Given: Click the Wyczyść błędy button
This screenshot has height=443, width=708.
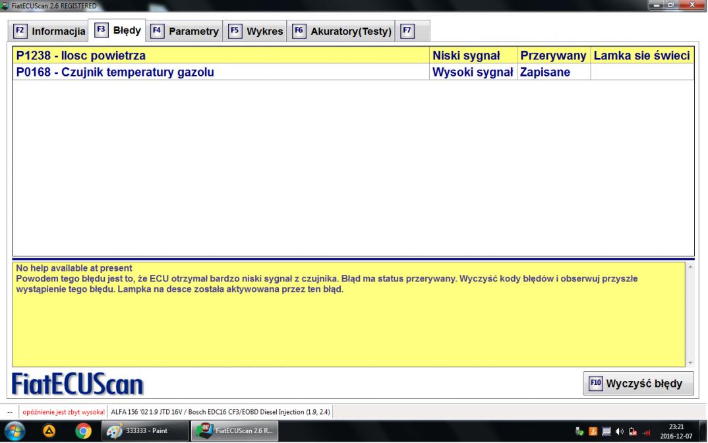Looking at the screenshot, I should [x=638, y=384].
